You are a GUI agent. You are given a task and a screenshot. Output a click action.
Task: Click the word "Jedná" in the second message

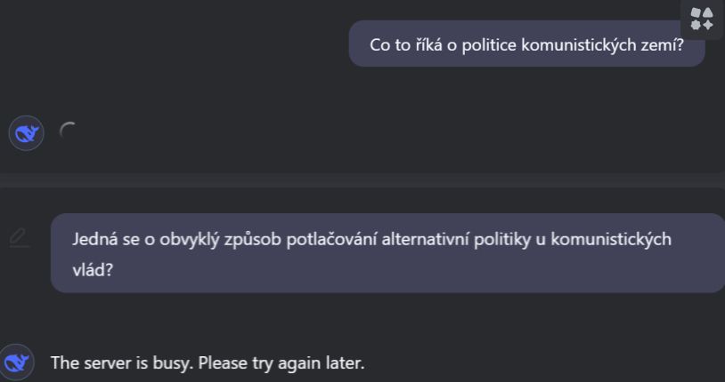pyautogui.click(x=94, y=240)
